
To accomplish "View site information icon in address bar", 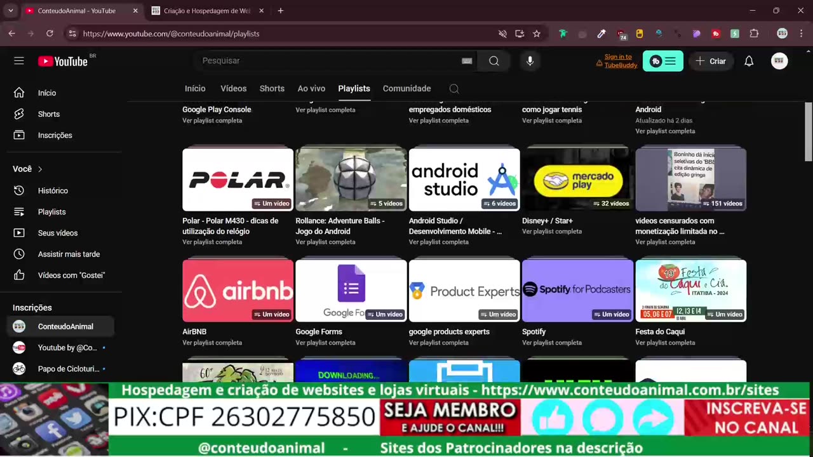I will 72,34.
